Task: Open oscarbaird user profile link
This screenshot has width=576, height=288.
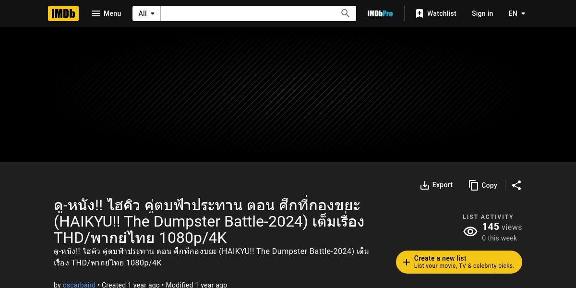Action: (79, 285)
